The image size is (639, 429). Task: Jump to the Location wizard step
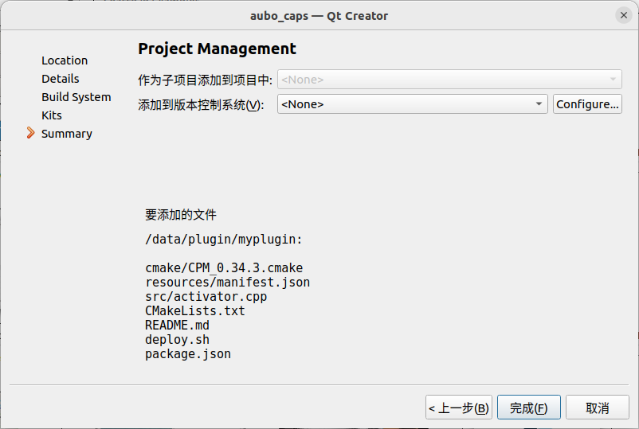pos(65,60)
